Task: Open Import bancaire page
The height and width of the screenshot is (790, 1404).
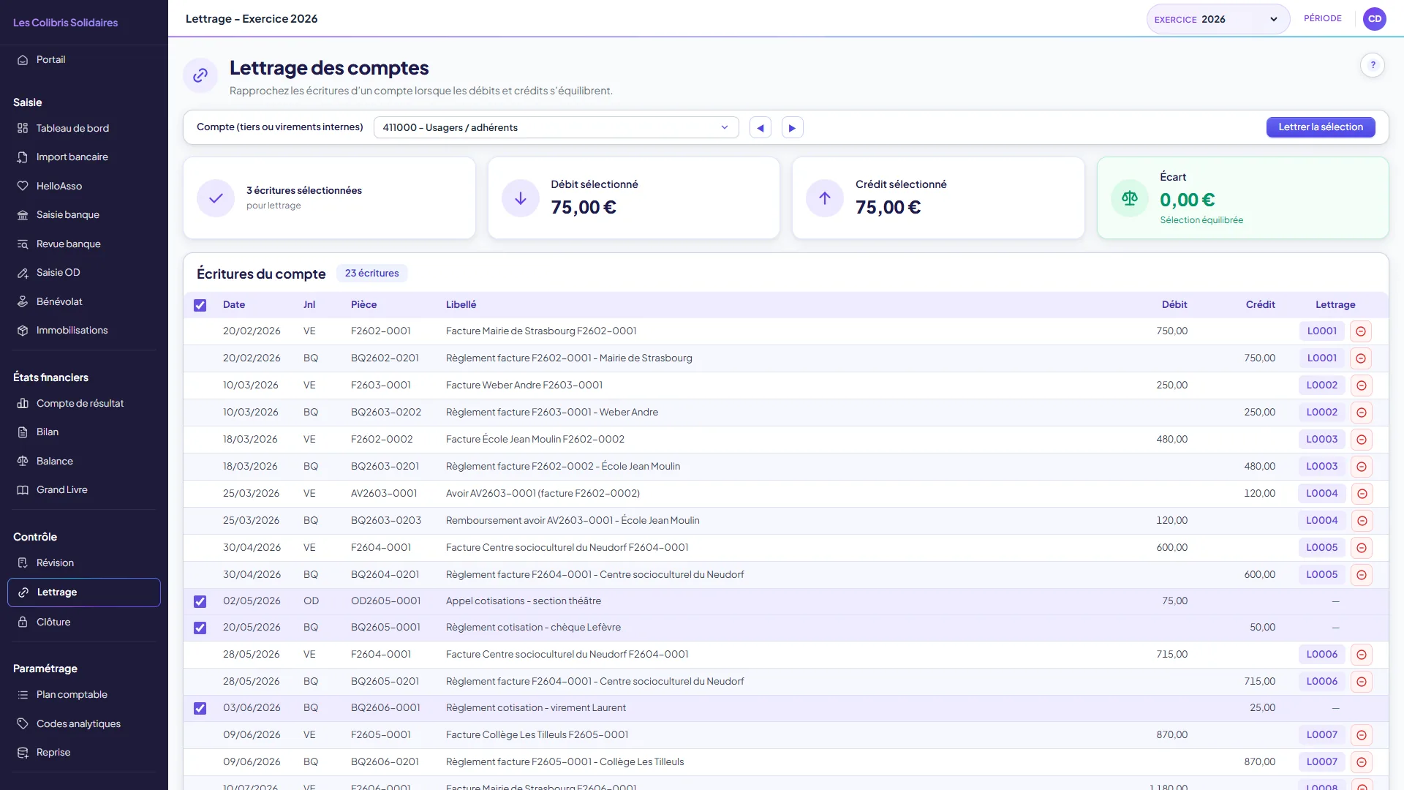Action: [84, 157]
